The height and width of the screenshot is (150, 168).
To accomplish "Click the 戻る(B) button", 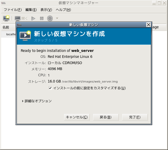I will pos(106,117).
